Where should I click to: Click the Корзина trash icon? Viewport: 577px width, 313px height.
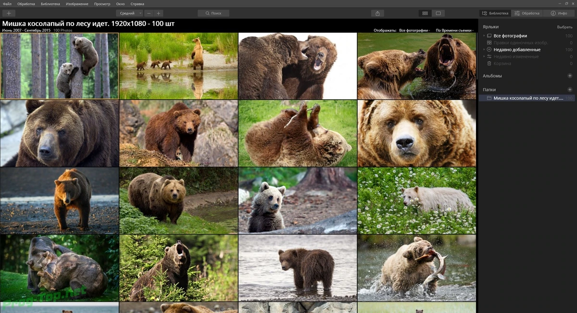(x=489, y=63)
